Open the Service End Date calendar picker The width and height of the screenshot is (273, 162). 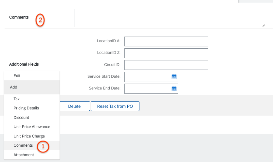coord(174,89)
